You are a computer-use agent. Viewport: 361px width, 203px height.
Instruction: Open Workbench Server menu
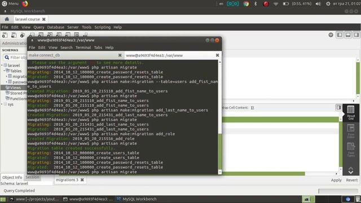tap(73, 27)
